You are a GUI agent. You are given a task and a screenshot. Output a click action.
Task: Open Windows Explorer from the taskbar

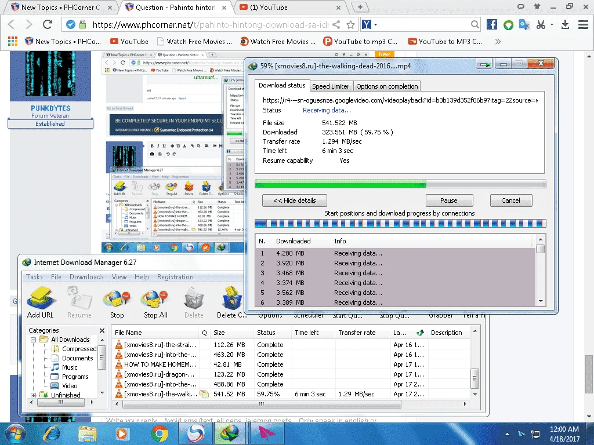coord(87,433)
